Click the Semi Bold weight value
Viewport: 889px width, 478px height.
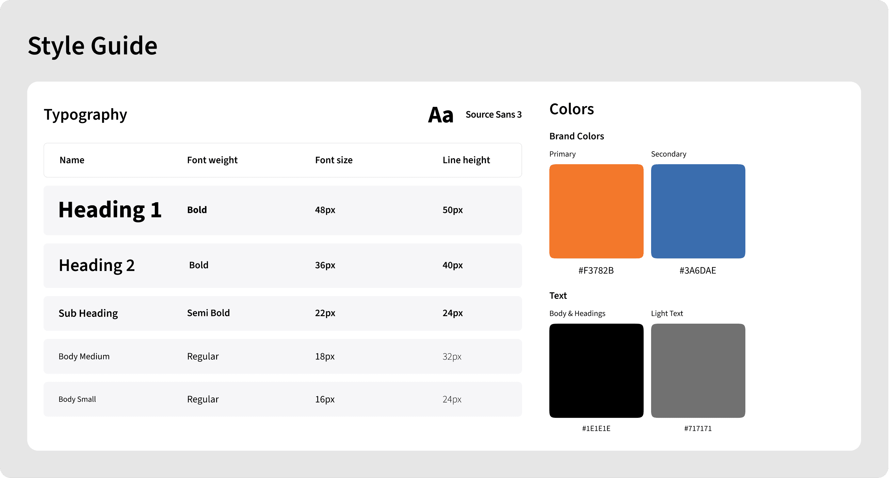tap(208, 313)
